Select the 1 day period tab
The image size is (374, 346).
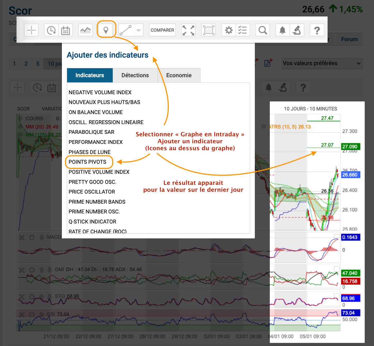click(x=14, y=64)
